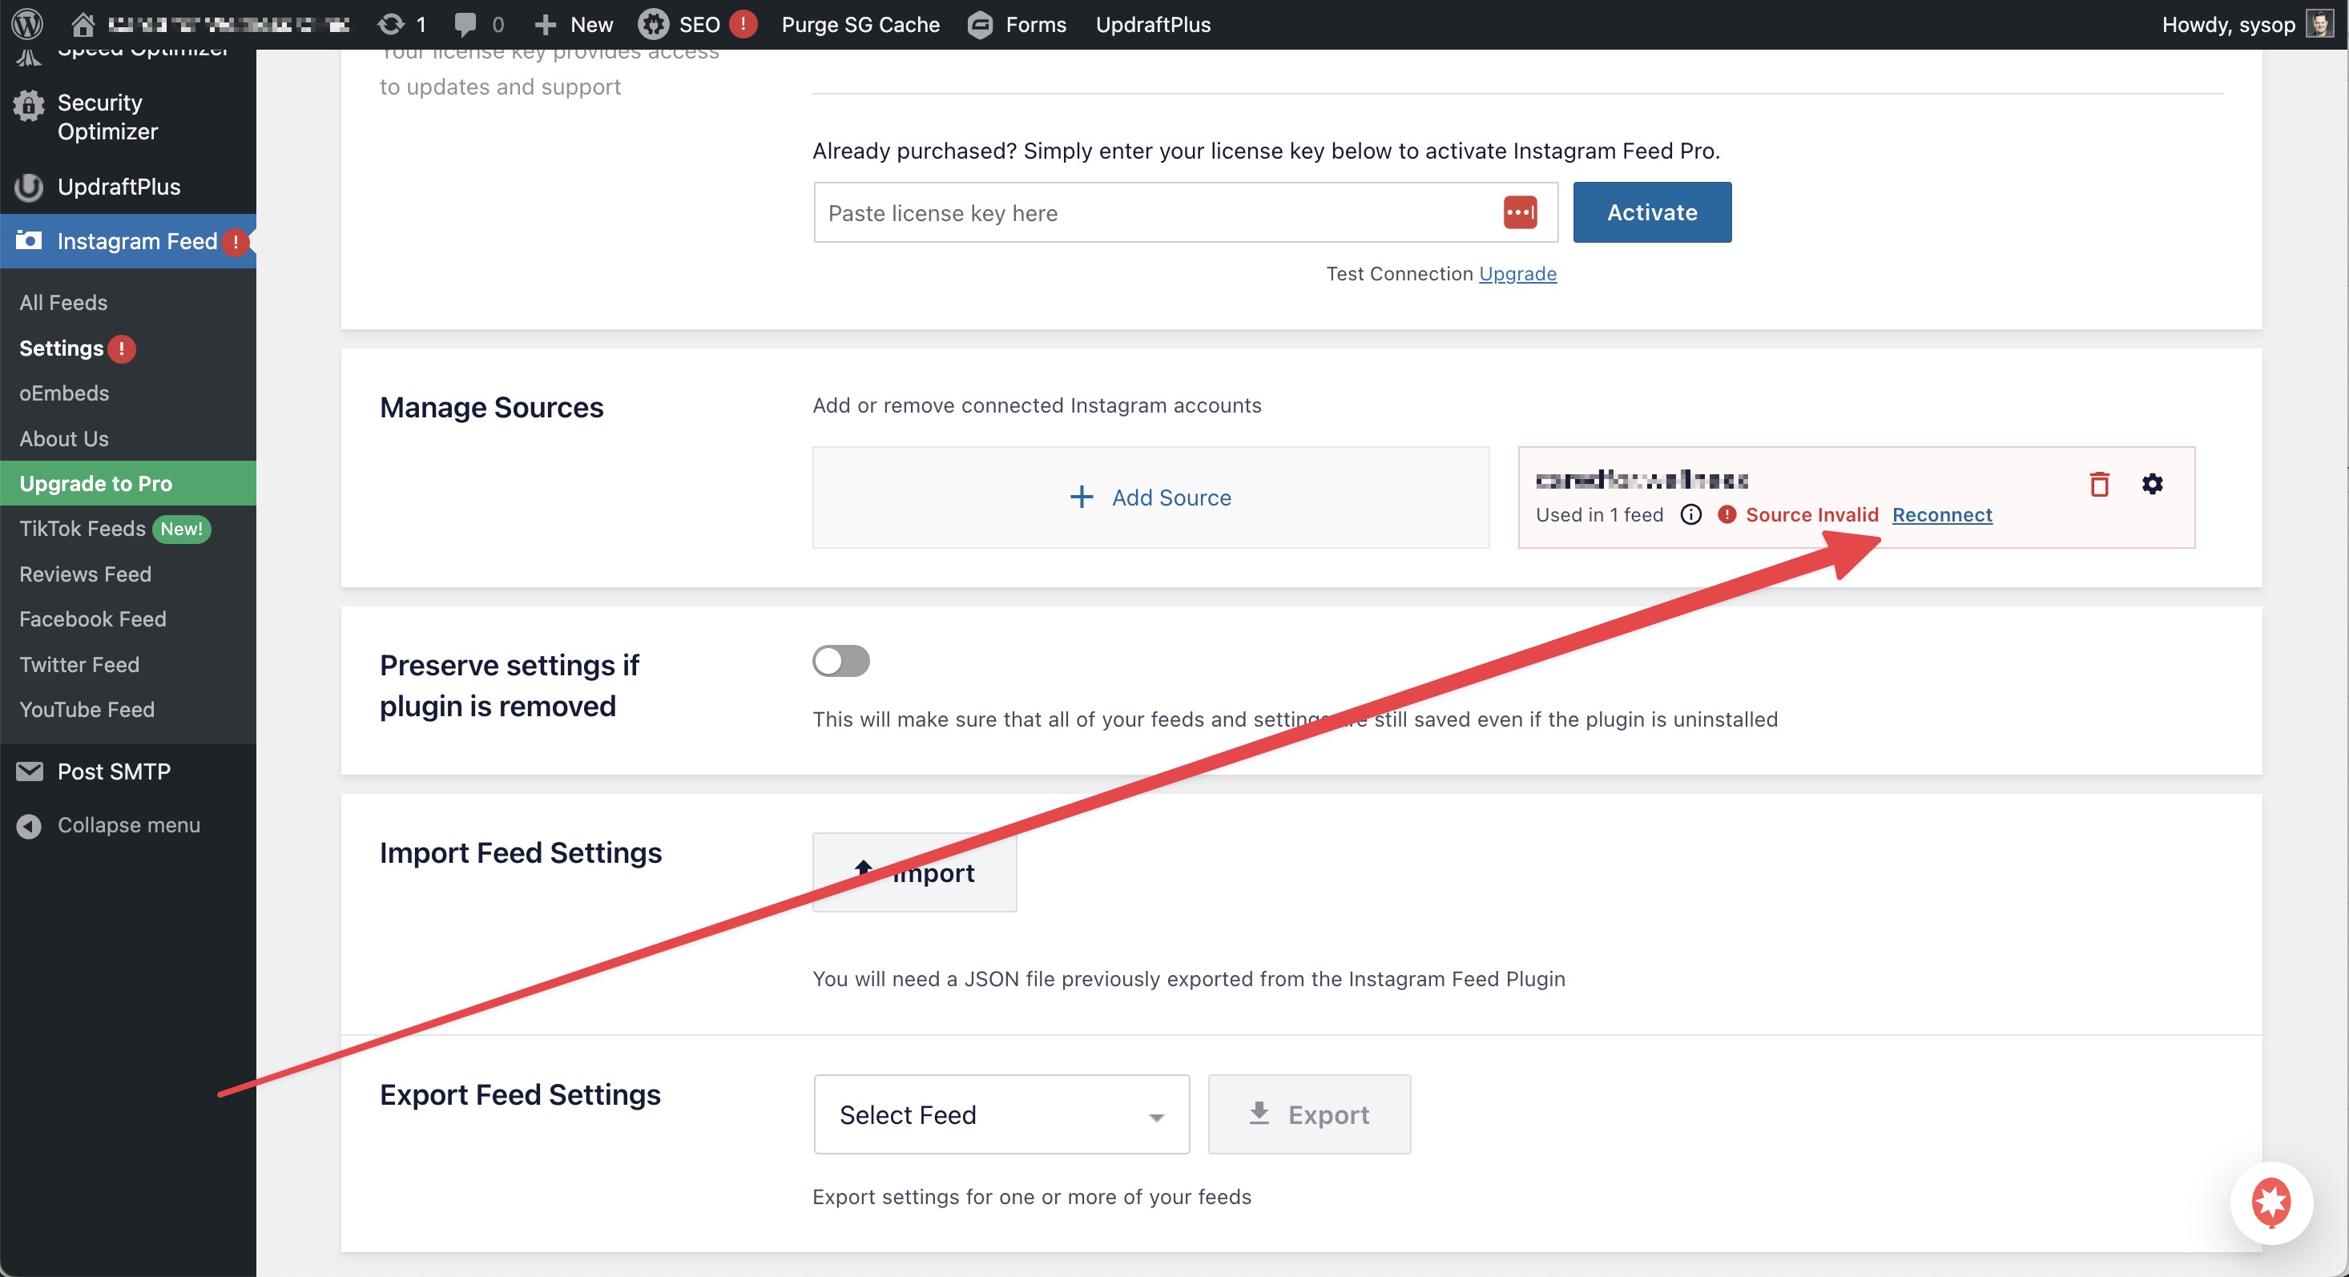
Task: Click the Export button
Action: [1309, 1114]
